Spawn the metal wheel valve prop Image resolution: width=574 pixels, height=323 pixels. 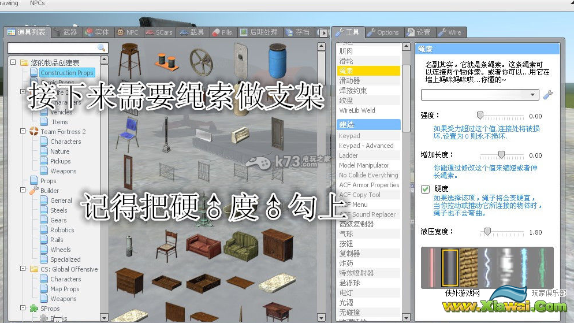[x=201, y=62]
